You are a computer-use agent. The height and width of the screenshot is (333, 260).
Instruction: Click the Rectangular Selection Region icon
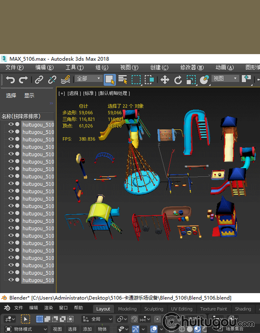point(136,80)
